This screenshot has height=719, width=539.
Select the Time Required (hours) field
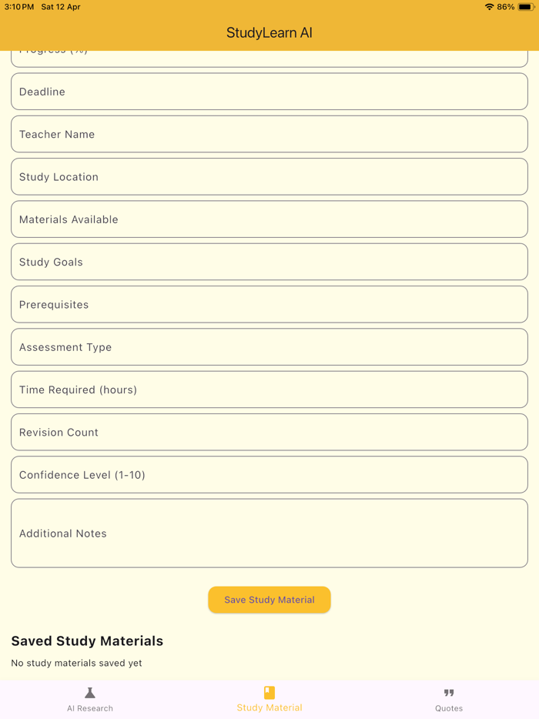[269, 389]
